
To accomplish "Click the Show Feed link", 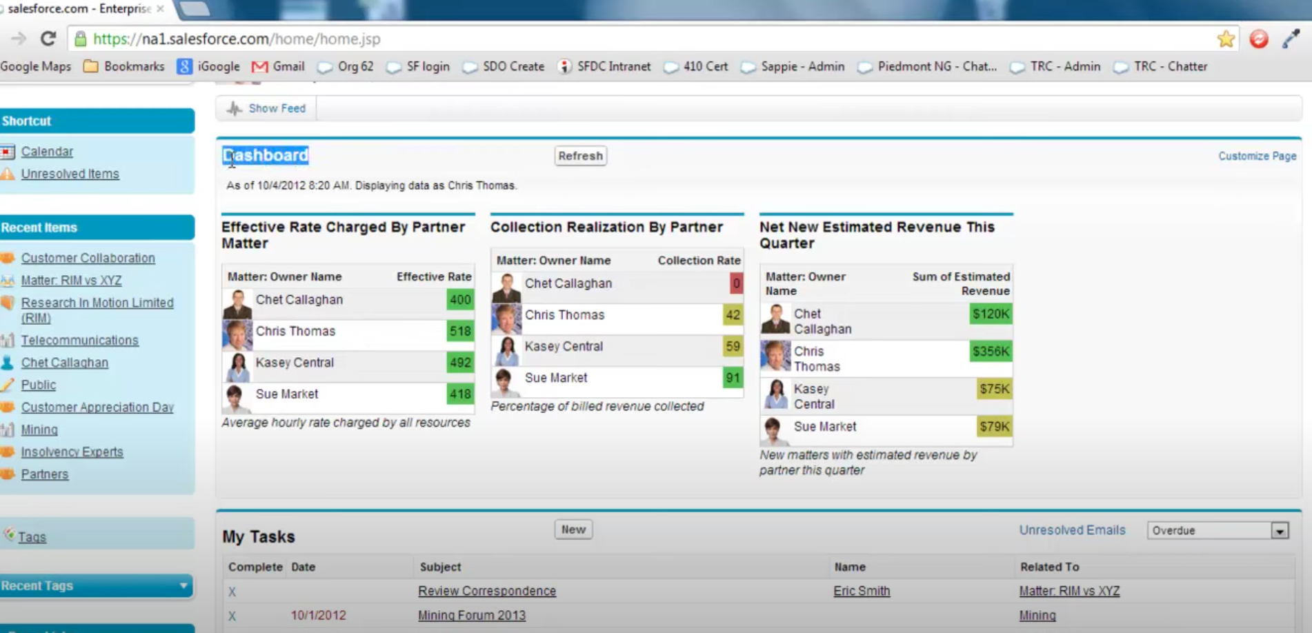I will point(277,108).
